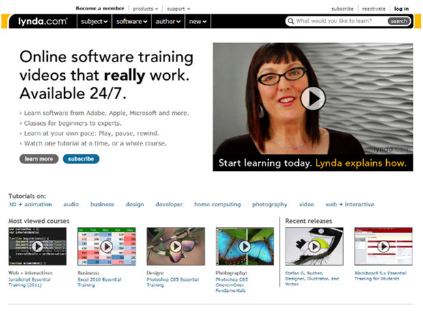423x311 pixels.
Task: Click 'Start learning today. Lynda explains how.' banner
Action: 312,163
